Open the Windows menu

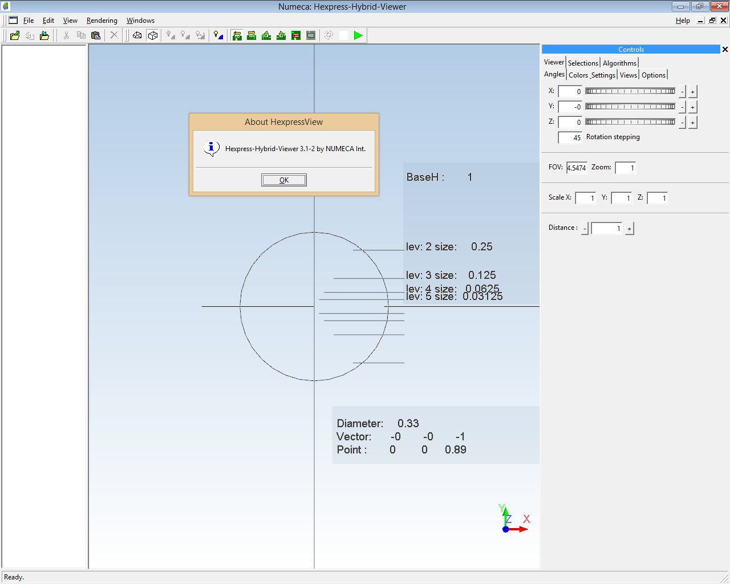coord(140,21)
